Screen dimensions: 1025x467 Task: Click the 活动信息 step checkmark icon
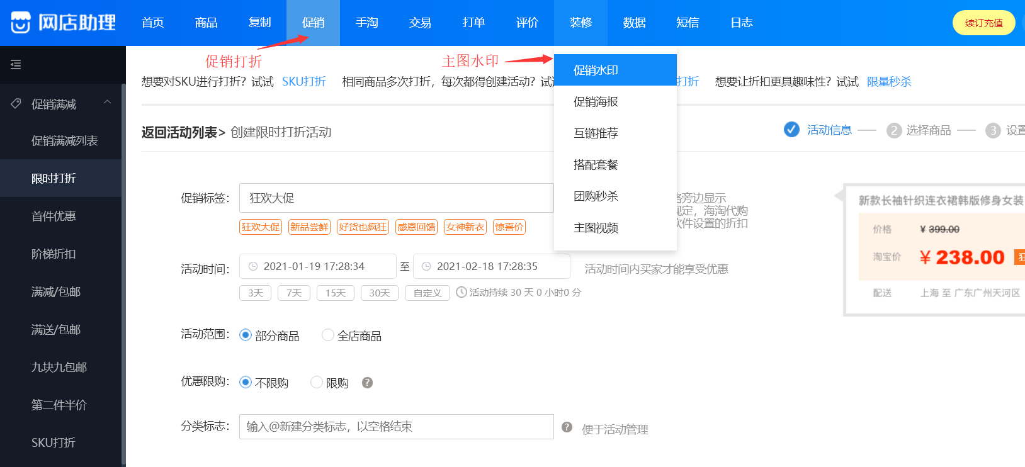coord(791,129)
